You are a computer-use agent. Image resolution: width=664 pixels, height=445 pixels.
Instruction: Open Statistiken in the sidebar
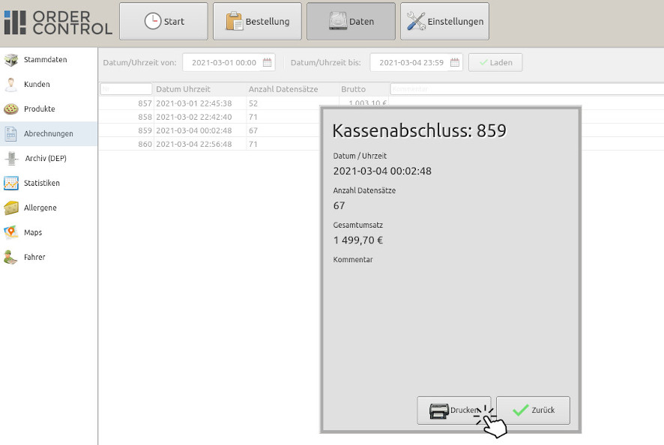pos(42,183)
